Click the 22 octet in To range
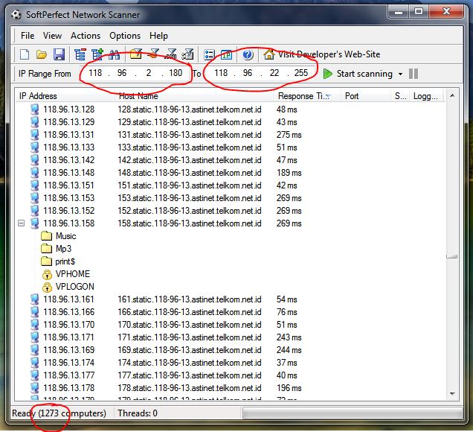This screenshot has height=432, width=473. [274, 73]
